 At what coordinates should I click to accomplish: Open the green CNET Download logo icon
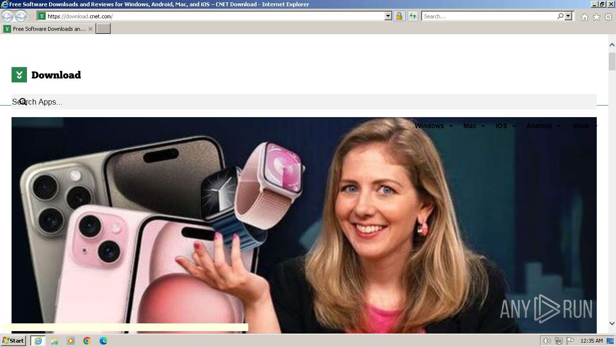click(19, 75)
